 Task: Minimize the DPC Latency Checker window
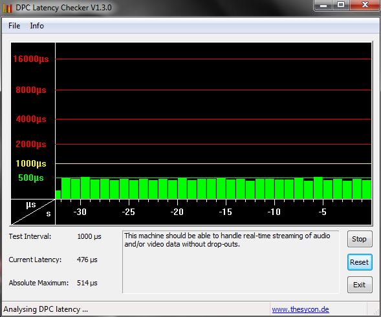[323, 5]
